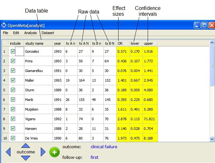Click the study name column header

click(x=38, y=43)
